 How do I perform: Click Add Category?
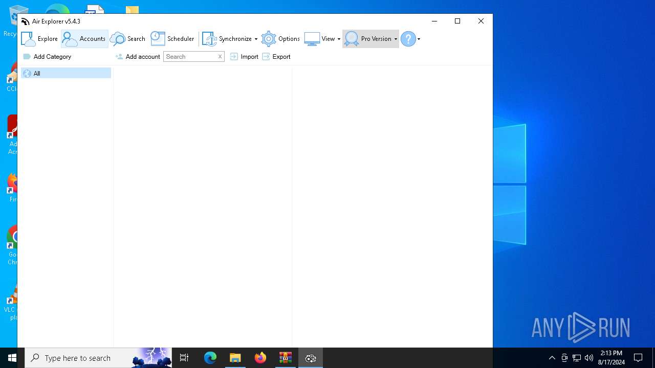click(47, 57)
